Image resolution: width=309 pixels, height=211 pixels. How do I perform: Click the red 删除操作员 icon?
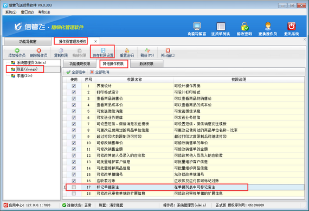[x=39, y=50]
